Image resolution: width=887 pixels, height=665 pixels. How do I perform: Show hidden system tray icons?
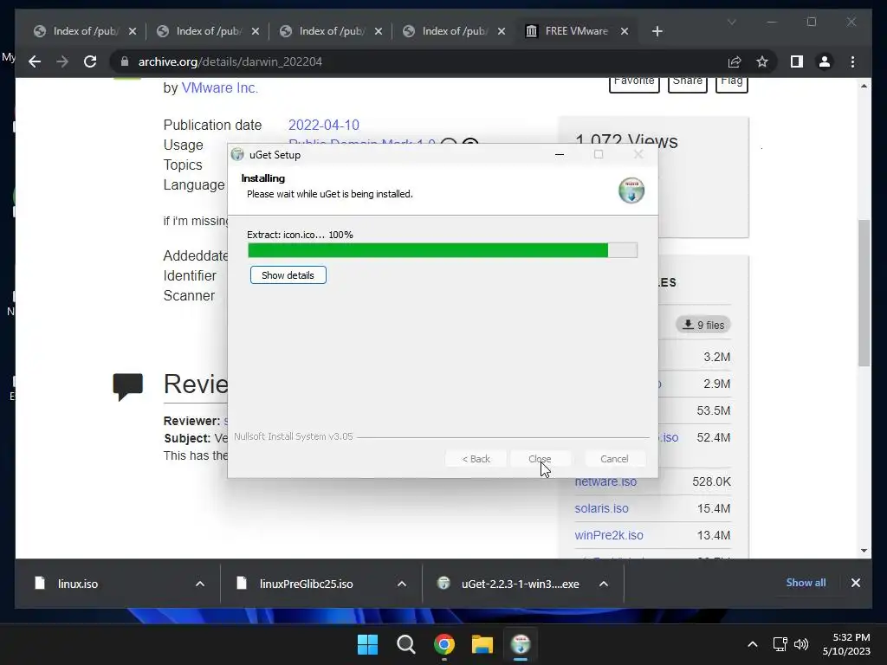click(753, 644)
